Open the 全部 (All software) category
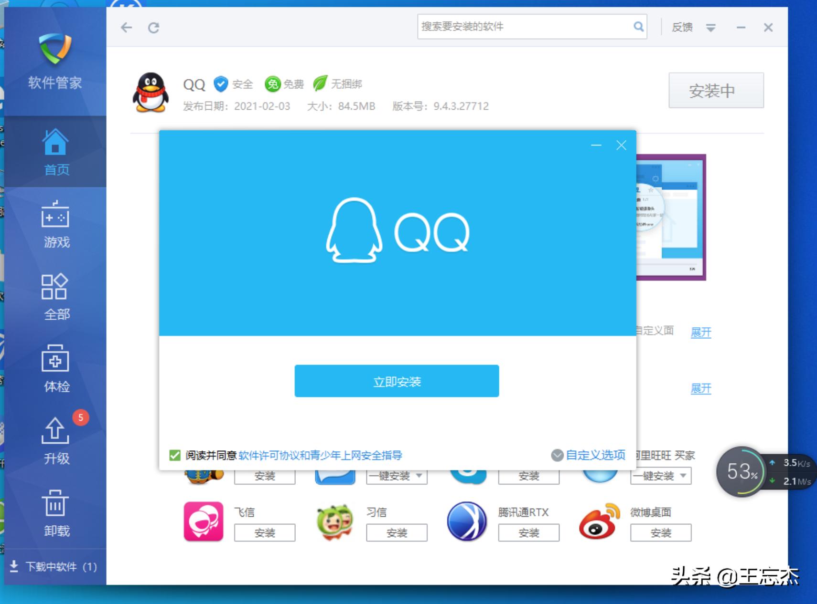 click(56, 297)
